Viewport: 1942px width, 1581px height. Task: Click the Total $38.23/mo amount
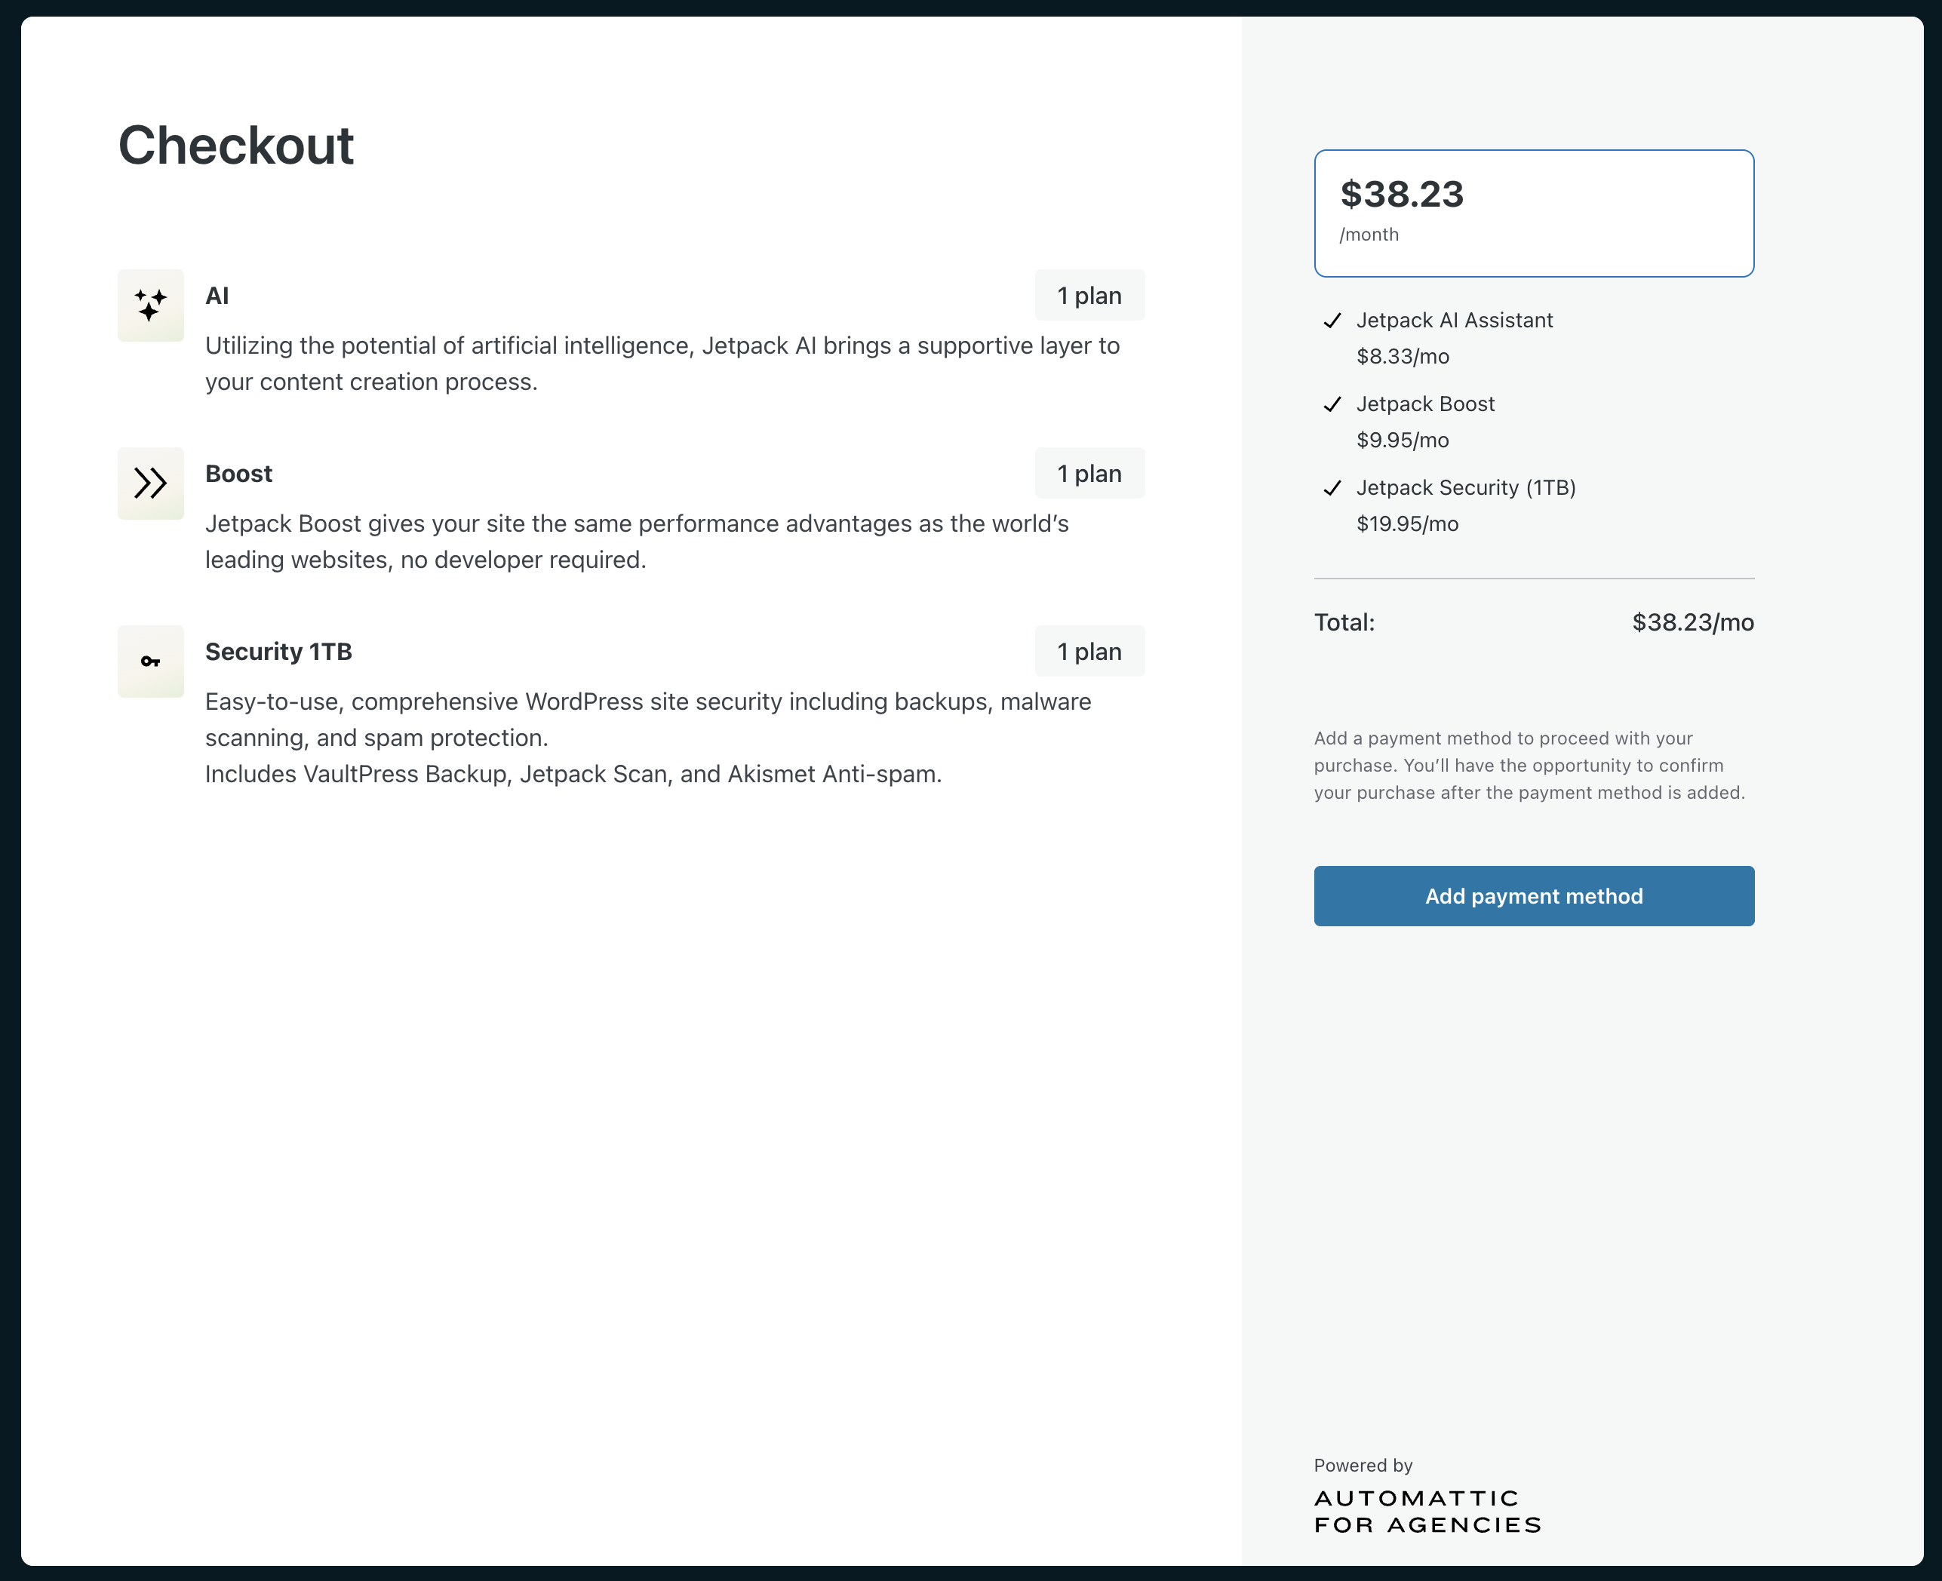[x=1692, y=622]
